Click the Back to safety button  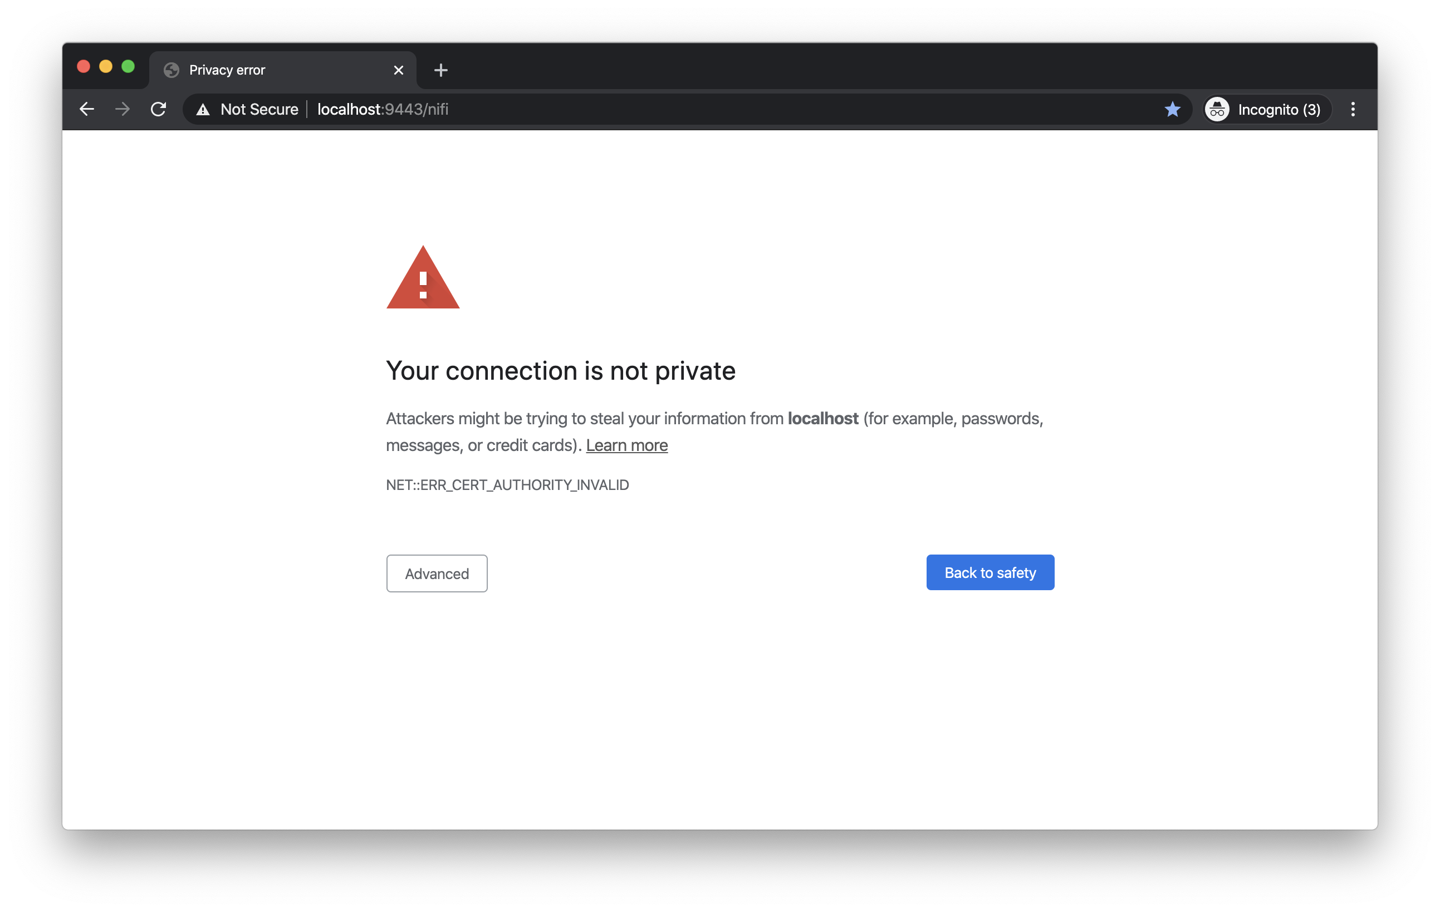coord(990,572)
